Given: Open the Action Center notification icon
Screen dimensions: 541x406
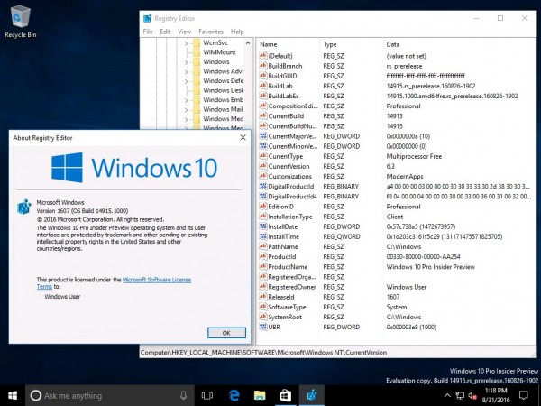Looking at the screenshot, I should tap(524, 395).
